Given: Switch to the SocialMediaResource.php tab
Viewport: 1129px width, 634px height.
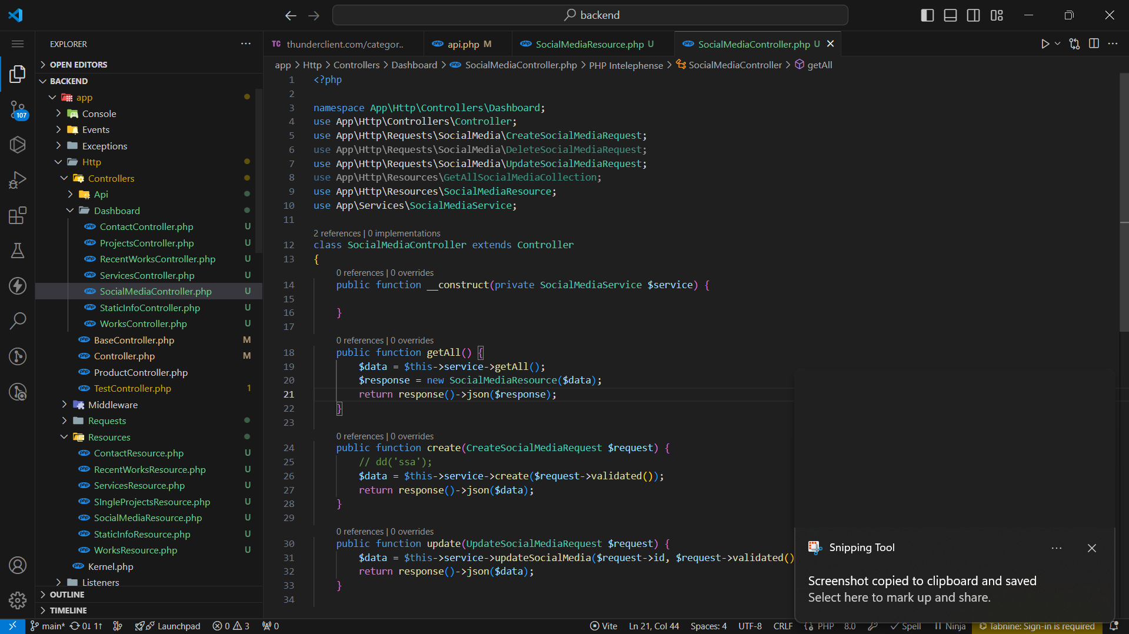Looking at the screenshot, I should [x=590, y=44].
